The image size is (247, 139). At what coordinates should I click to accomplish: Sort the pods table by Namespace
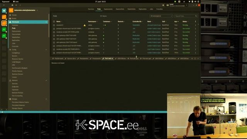[93, 22]
